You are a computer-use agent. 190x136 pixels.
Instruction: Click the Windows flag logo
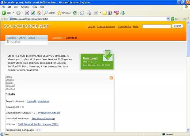(x=186, y=7)
